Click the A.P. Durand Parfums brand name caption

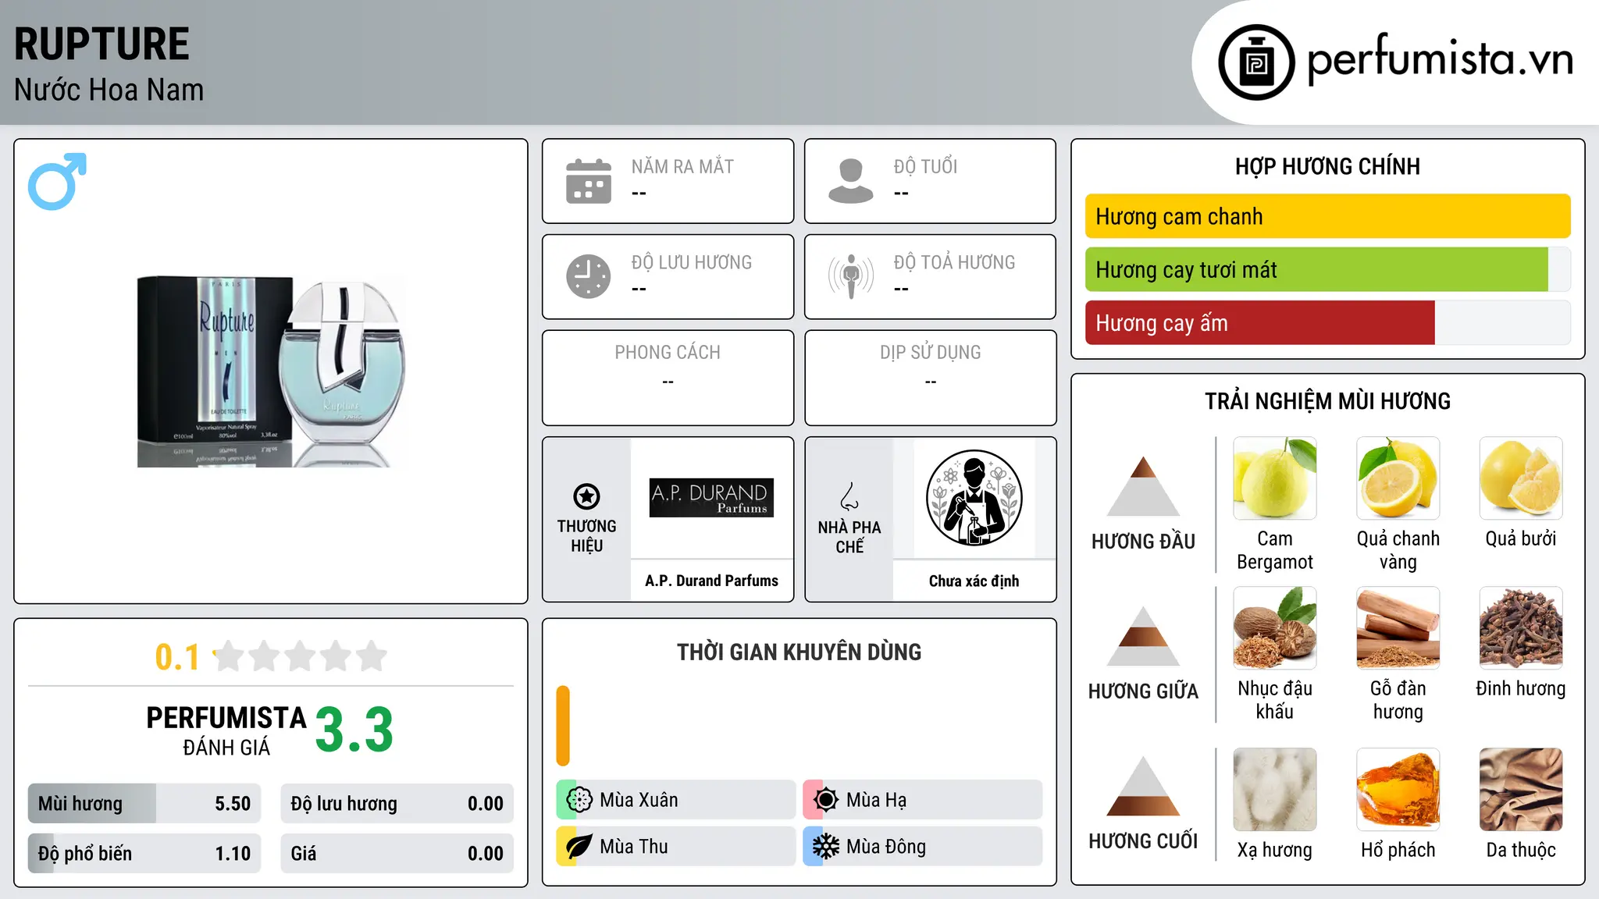711,581
